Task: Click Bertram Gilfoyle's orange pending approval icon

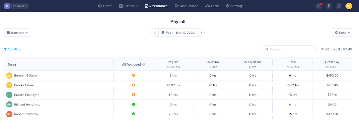Action: pos(133,75)
